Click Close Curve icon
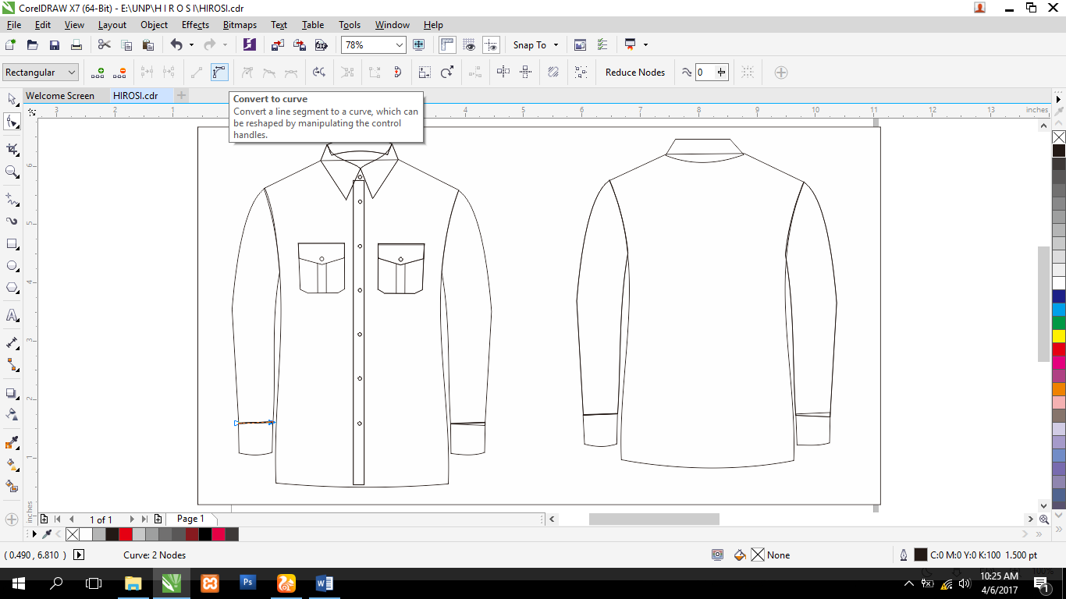Image resolution: width=1066 pixels, height=599 pixels. pos(397,73)
